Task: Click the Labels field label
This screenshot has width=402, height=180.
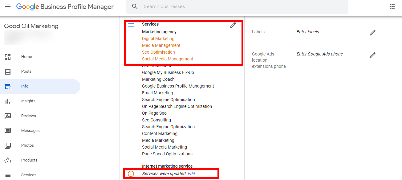Action: tap(258, 32)
